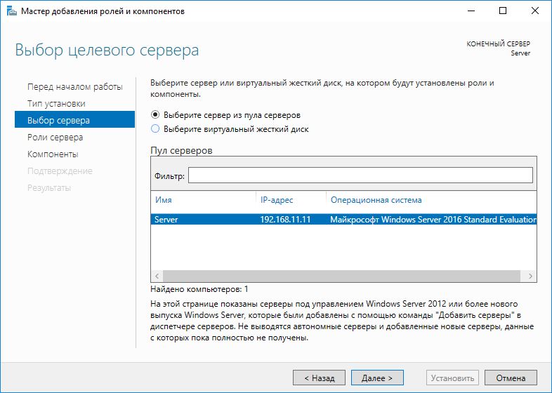Proceed with the 'Далее >' button
Viewport: 552px width, 393px height.
click(377, 378)
